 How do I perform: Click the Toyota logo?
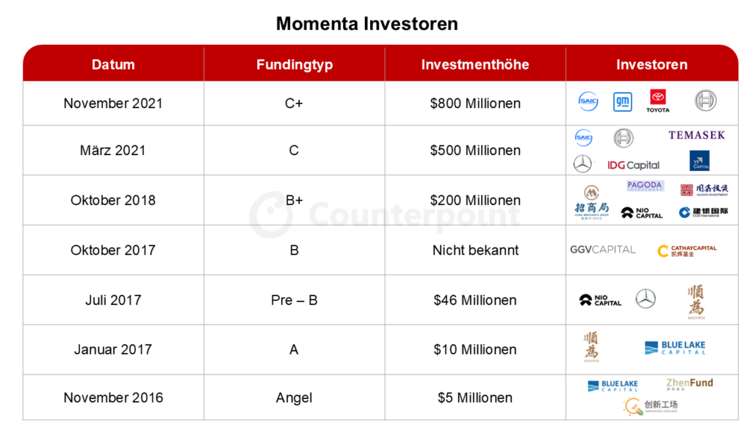[x=657, y=101]
